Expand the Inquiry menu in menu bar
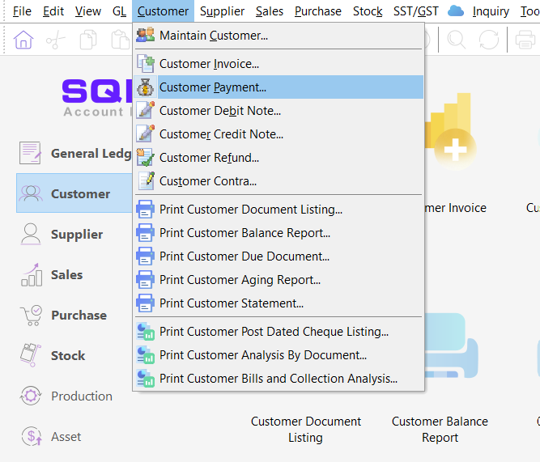This screenshot has width=540, height=462. (491, 11)
